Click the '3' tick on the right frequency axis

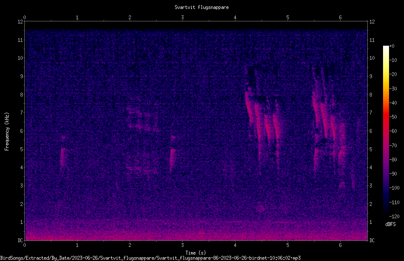[371, 186]
